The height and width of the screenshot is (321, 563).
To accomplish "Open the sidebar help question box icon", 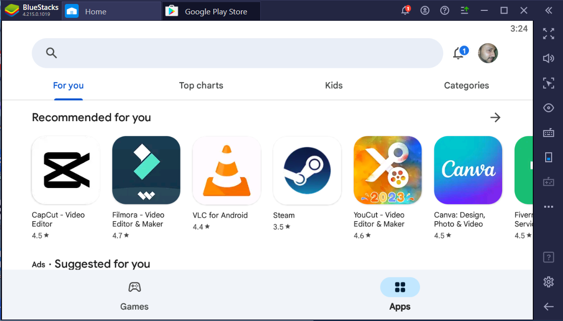I will (549, 257).
